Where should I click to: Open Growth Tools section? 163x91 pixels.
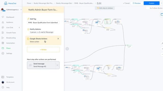11,33
